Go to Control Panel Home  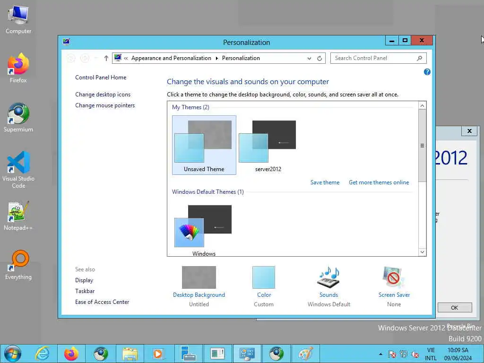[x=101, y=78]
